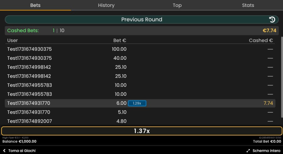Viewport: 283px width, 154px height.
Task: Click the 100.00 bet amount
Action: [x=119, y=49]
